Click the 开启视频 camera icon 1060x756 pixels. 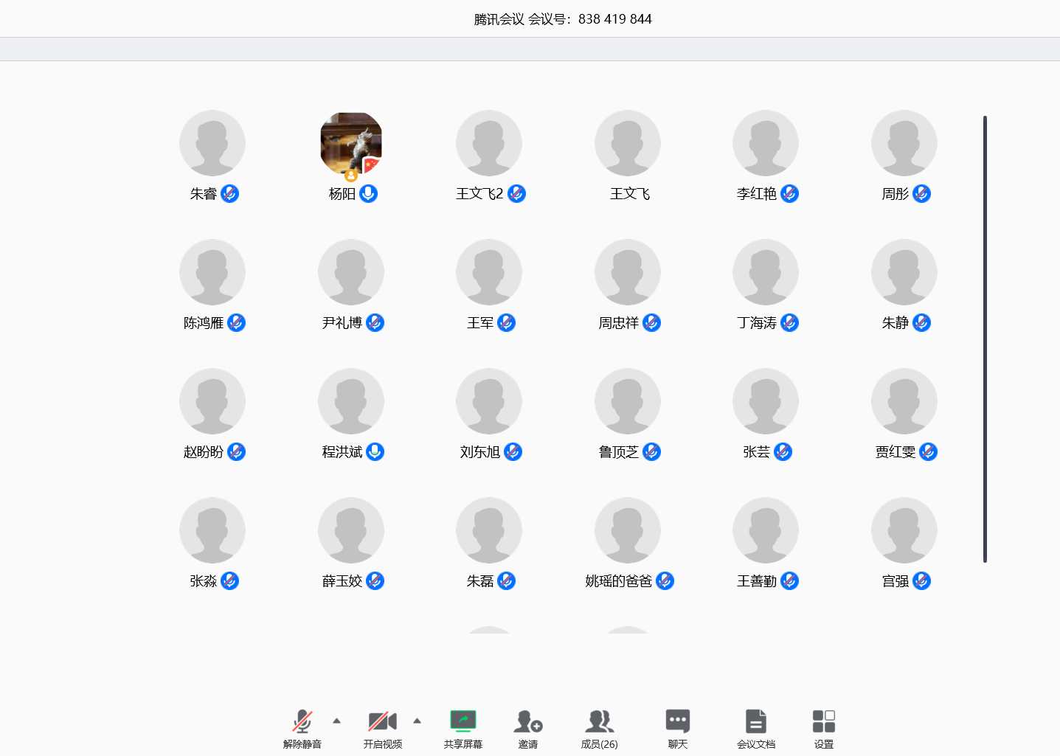[x=382, y=721]
